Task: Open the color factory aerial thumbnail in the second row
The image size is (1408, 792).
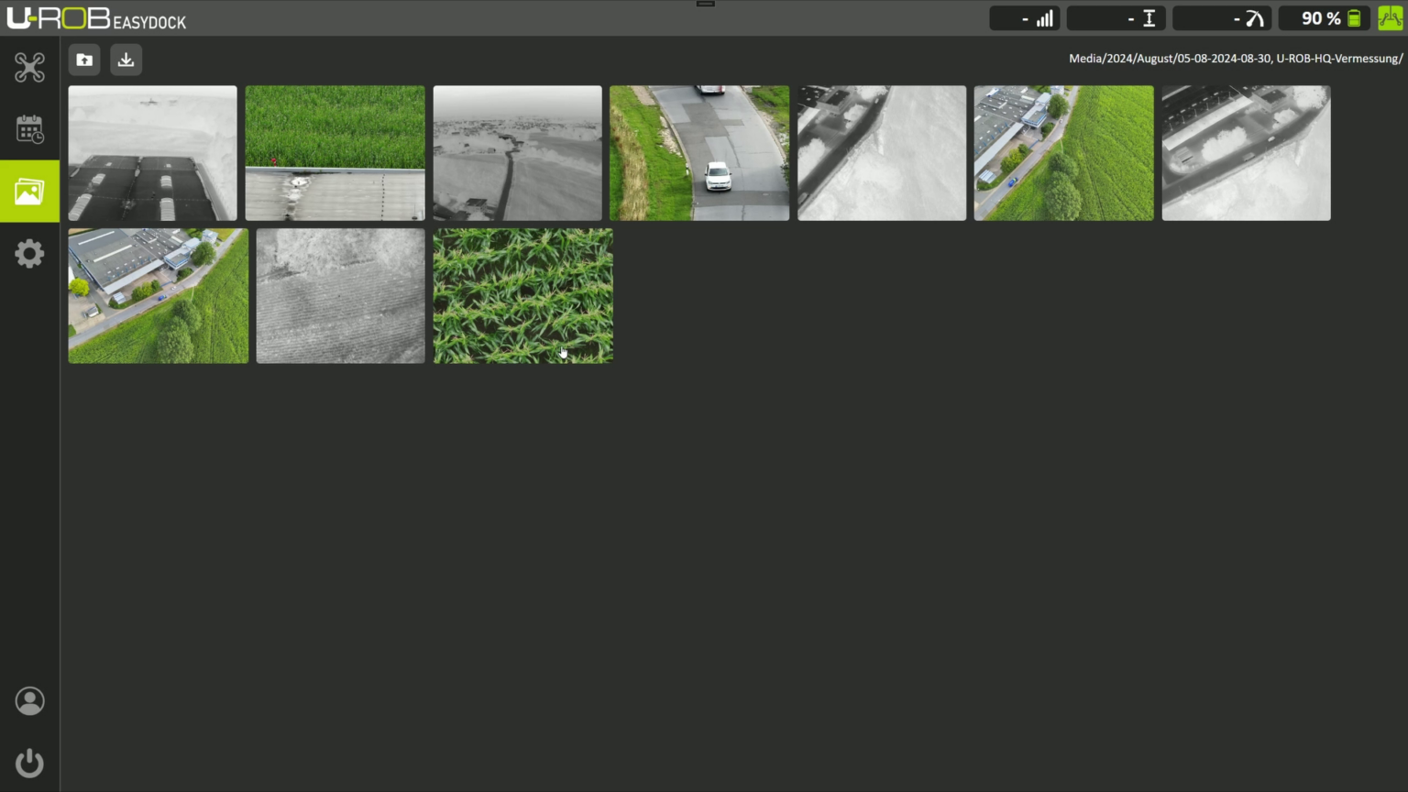Action: (158, 296)
